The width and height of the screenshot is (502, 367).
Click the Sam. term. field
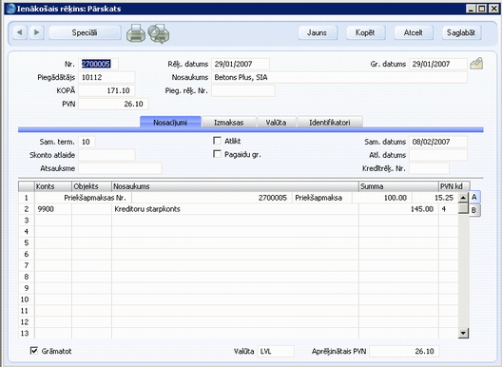pos(87,142)
